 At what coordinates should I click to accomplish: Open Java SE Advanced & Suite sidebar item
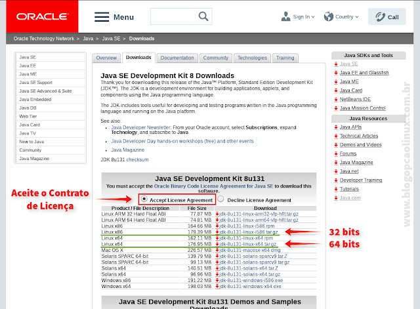click(x=51, y=91)
